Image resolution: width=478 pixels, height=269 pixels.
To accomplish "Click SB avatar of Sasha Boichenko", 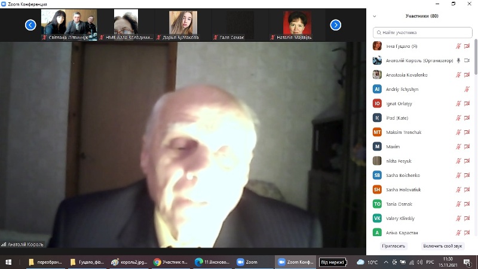I will coord(377,175).
